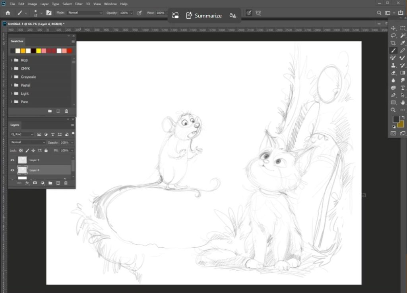Click the Summarize button
This screenshot has height=293, width=407.
click(204, 15)
